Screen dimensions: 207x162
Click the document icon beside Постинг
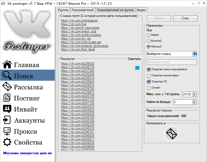click(x=7, y=98)
